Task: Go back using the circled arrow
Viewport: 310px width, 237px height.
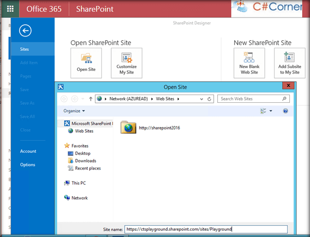Action: click(x=25, y=30)
